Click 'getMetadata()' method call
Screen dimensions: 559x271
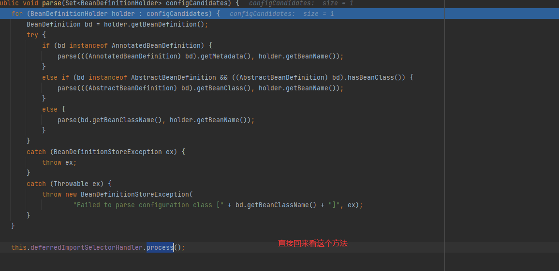coord(228,56)
